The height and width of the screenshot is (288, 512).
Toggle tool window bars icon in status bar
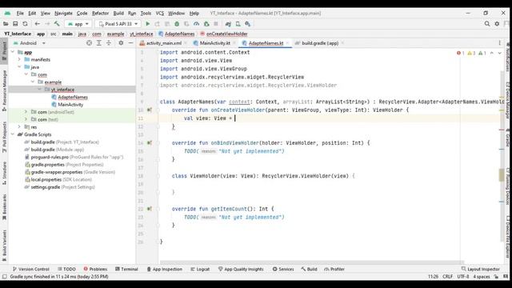(x=4, y=277)
